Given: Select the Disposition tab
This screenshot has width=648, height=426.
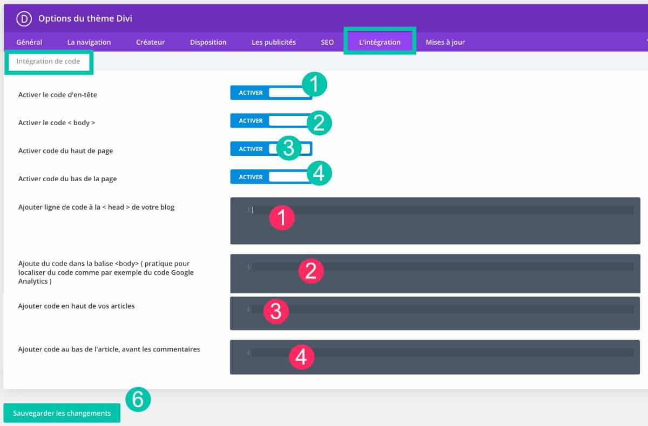Looking at the screenshot, I should (208, 42).
